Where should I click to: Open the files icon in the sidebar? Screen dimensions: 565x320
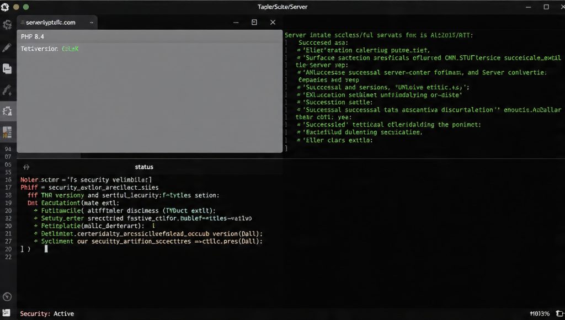(x=7, y=68)
